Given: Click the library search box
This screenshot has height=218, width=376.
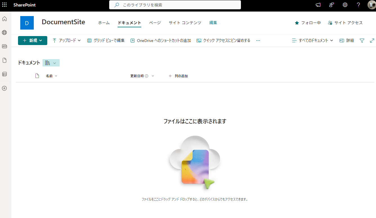Looking at the screenshot, I should coord(175,5).
